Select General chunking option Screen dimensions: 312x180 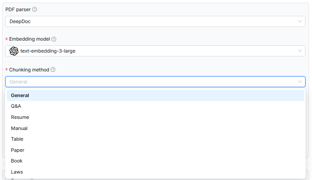pos(156,95)
